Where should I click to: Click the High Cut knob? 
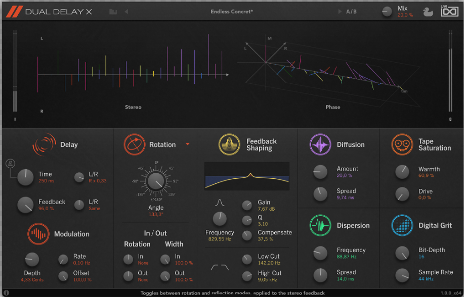(247, 276)
